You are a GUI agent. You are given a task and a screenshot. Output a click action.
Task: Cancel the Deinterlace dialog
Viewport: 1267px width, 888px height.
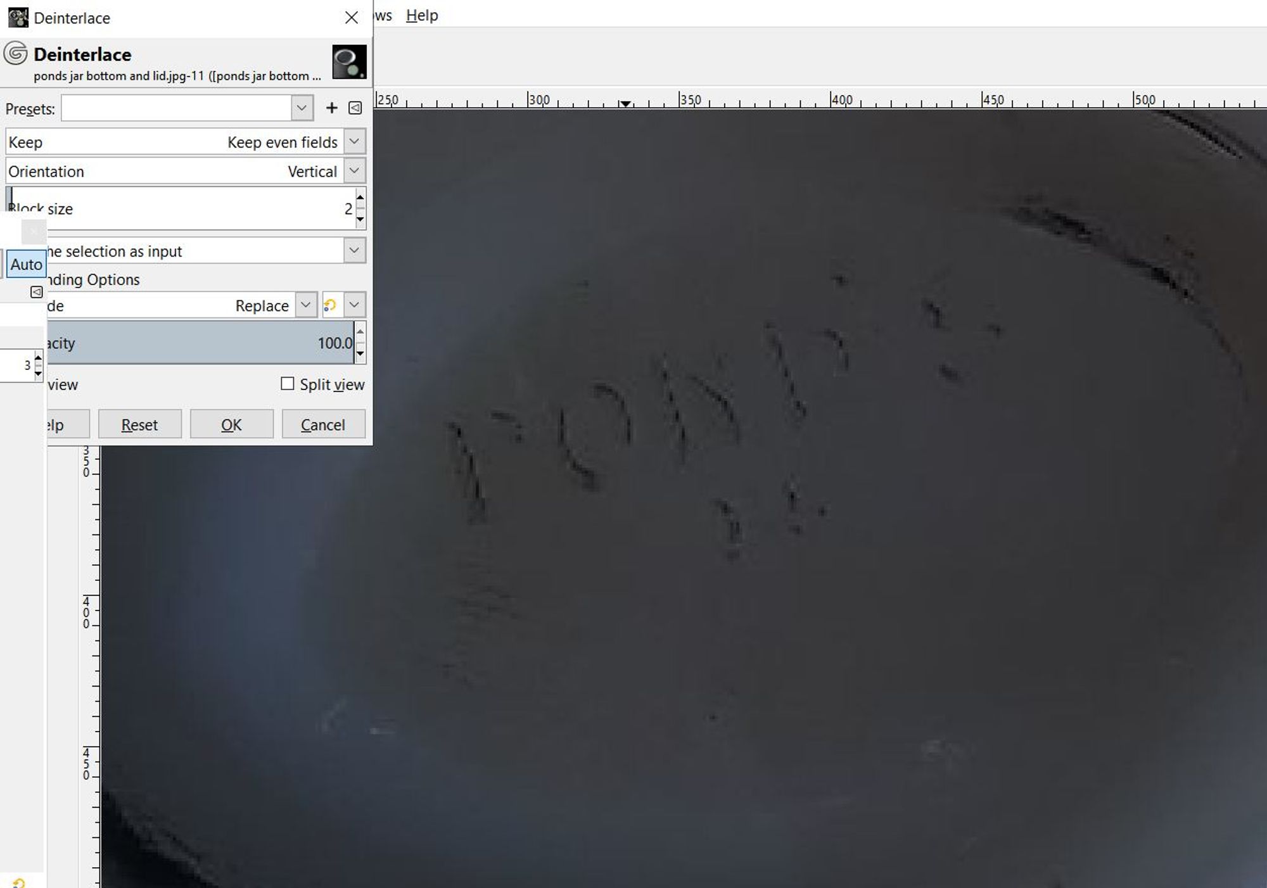tap(323, 424)
